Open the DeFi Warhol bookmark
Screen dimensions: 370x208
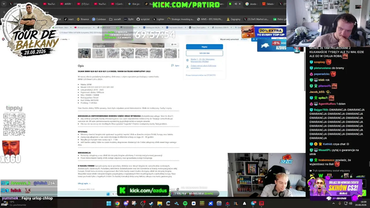(x=256, y=19)
